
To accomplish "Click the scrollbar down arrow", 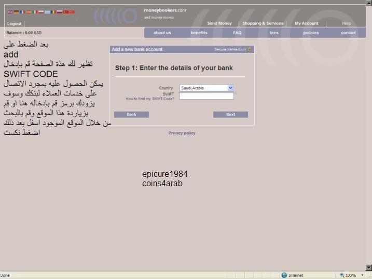I will 369,268.
